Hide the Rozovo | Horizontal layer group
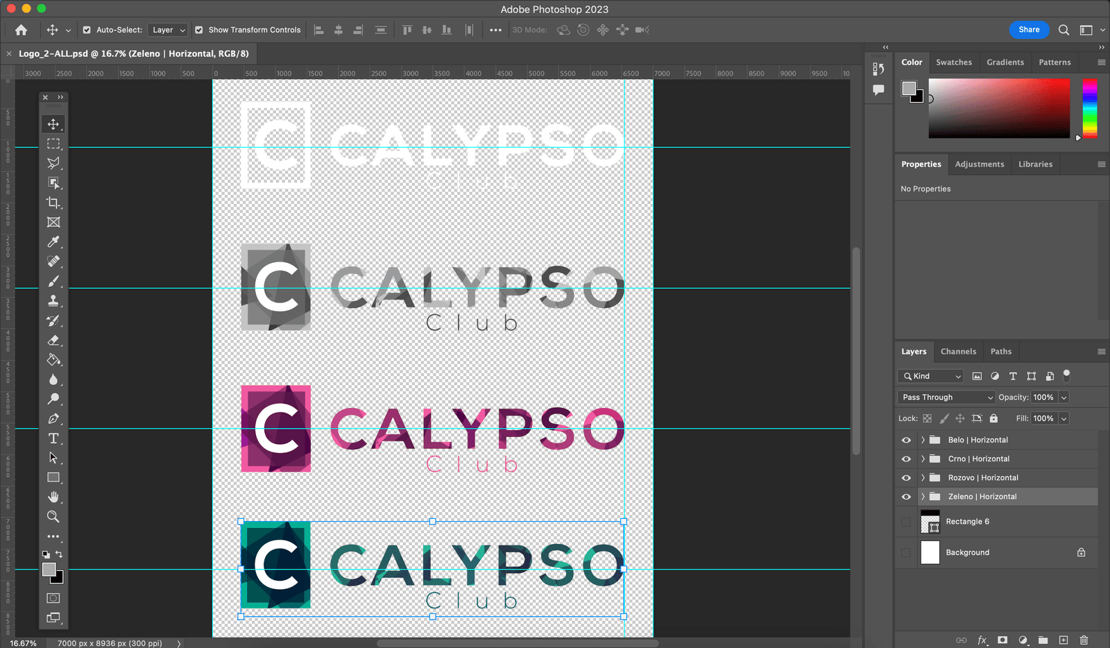1110x648 pixels. [906, 478]
